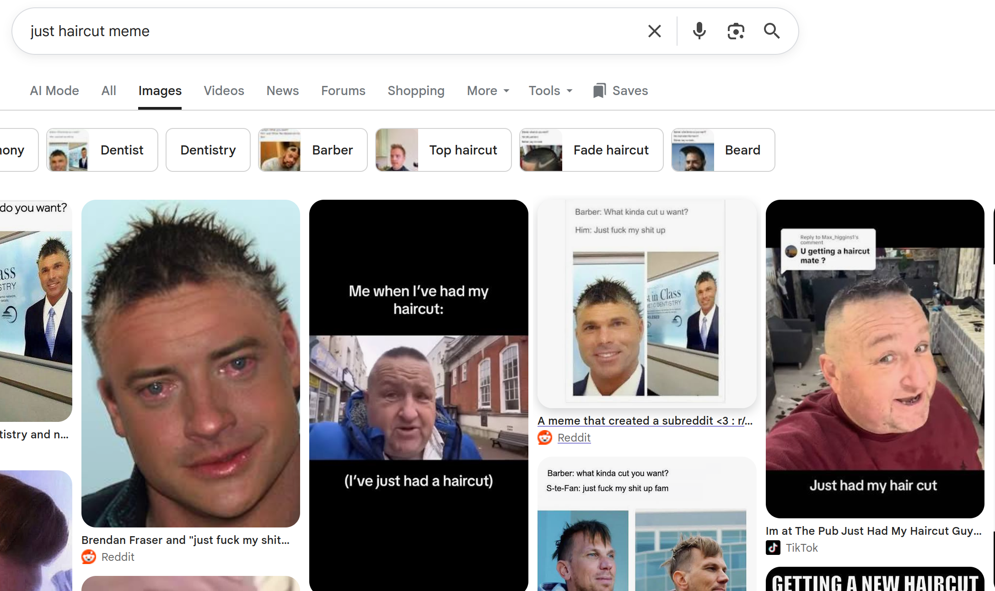Click the magnifying glass search button
This screenshot has height=591, width=995.
[772, 31]
